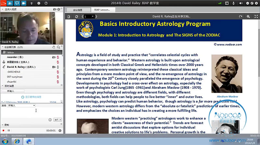The image size is (260, 145).
Task: Open the send button's dropdown arrow
Action: coord(60,120)
